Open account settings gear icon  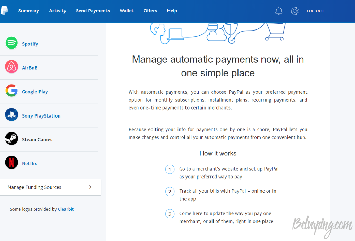coord(295,11)
